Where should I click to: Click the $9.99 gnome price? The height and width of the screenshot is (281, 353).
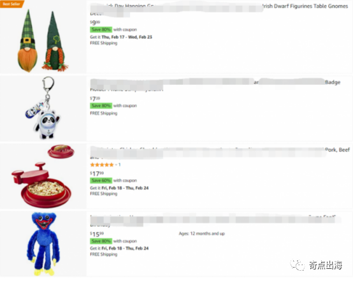coord(95,22)
